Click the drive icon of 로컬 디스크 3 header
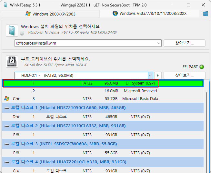Viewport: 211px width, 173px height. [7, 144]
